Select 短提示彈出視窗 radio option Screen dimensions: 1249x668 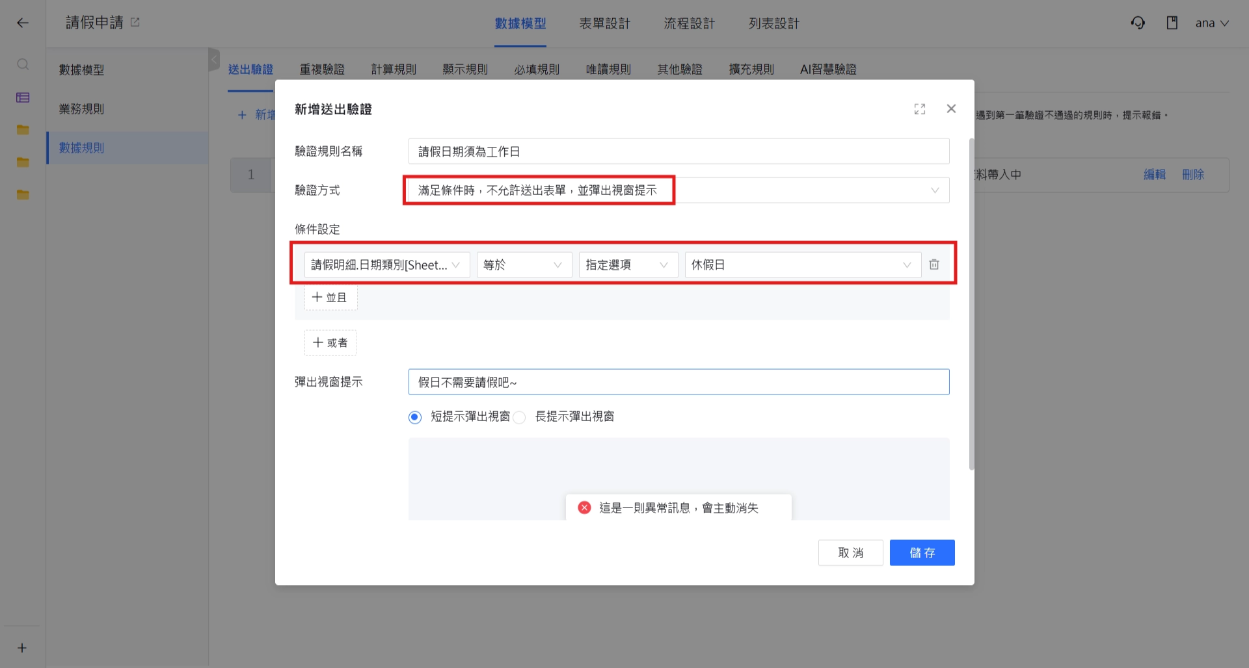click(x=415, y=417)
